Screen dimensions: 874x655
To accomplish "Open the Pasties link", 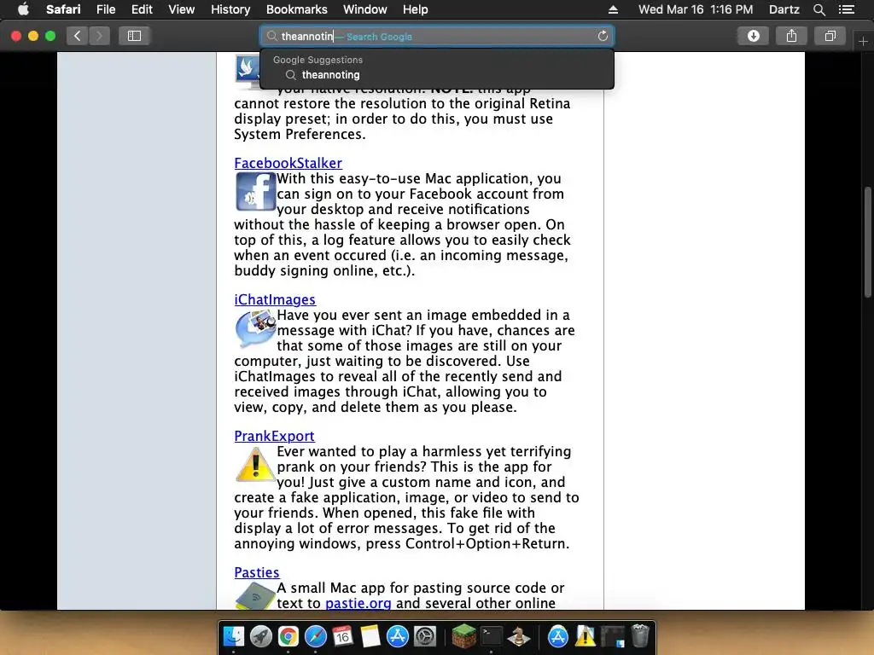I will [x=257, y=572].
